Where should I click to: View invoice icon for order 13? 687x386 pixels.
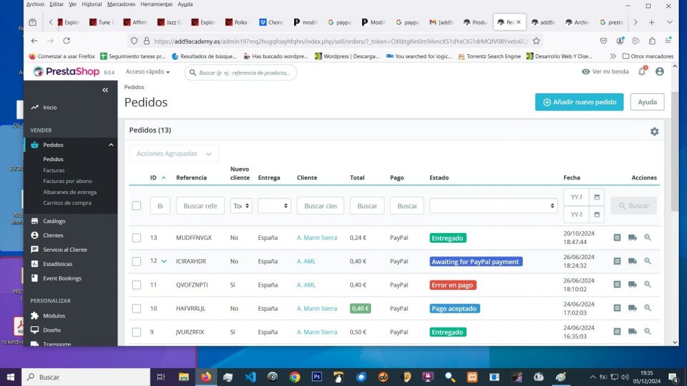[x=617, y=237]
